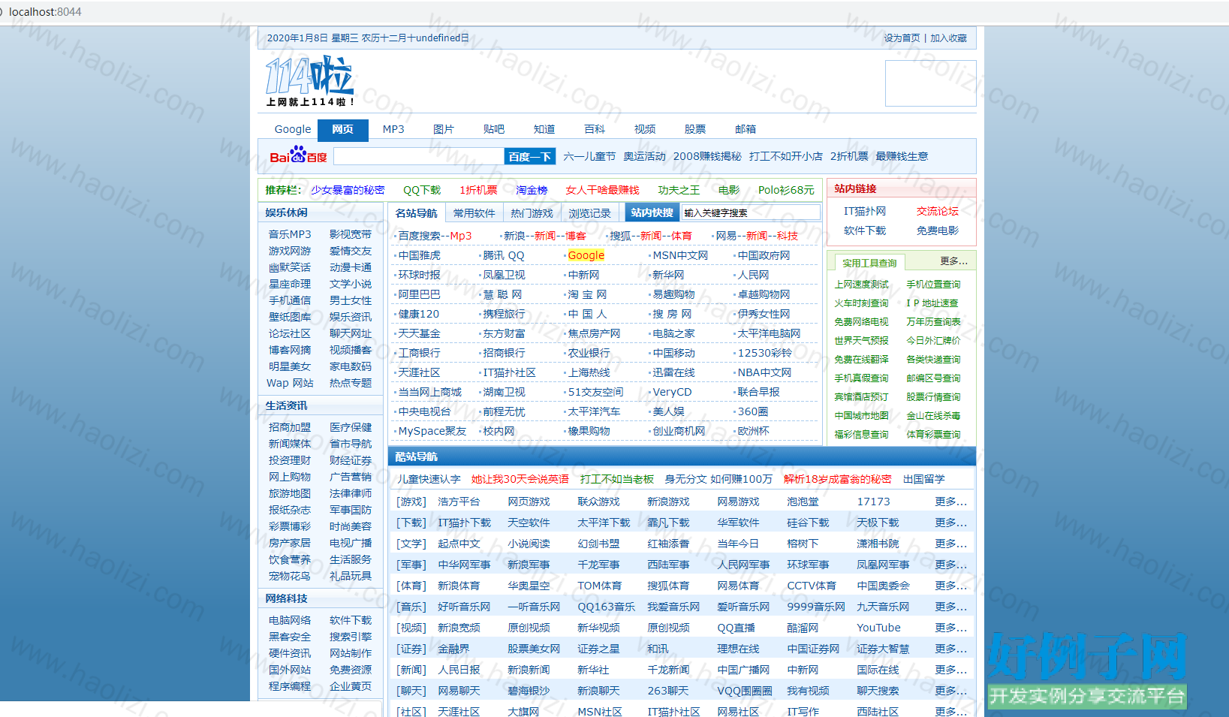Select the 股票 search tab
This screenshot has height=717, width=1229.
pos(695,129)
